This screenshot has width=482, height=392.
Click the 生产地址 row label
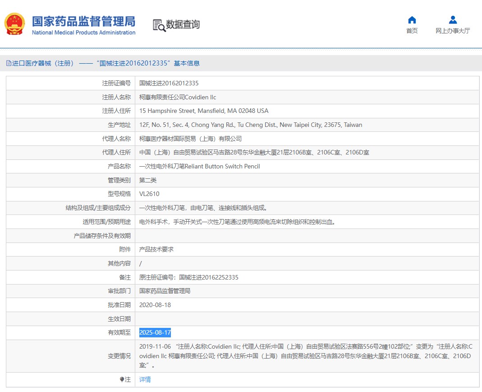(119, 125)
